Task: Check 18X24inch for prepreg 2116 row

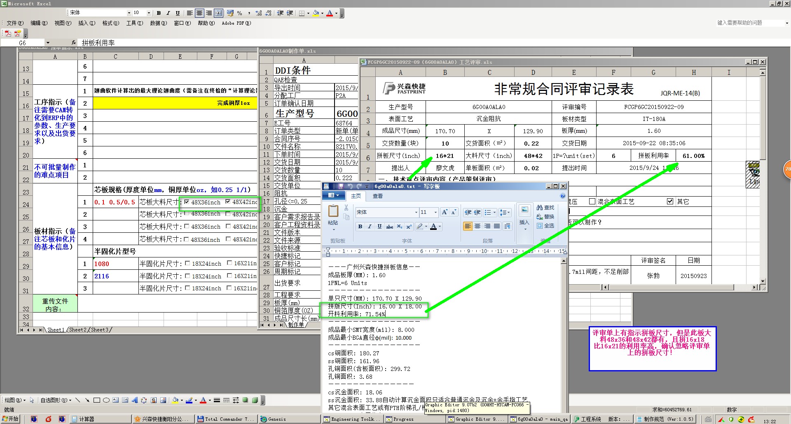Action: point(187,276)
